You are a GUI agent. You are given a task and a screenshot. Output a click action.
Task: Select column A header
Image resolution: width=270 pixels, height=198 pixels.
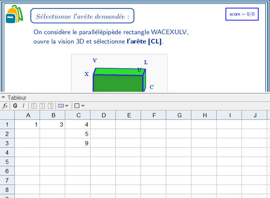(27, 115)
